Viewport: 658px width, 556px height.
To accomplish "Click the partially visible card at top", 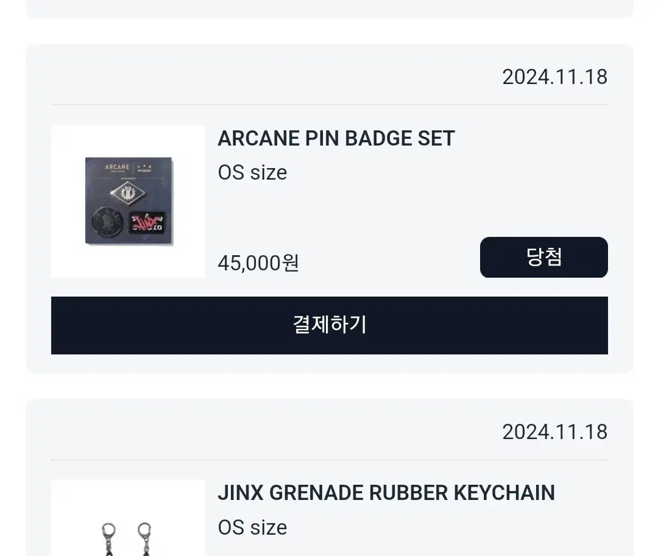I will point(330,9).
